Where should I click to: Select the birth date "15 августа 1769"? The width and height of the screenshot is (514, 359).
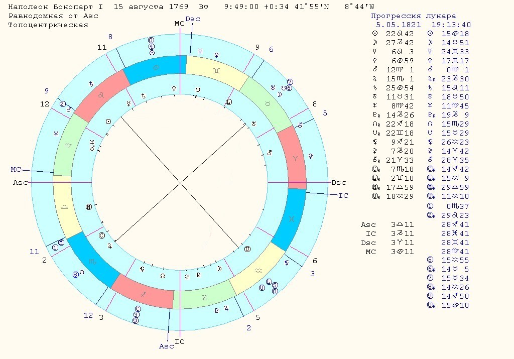151,7
